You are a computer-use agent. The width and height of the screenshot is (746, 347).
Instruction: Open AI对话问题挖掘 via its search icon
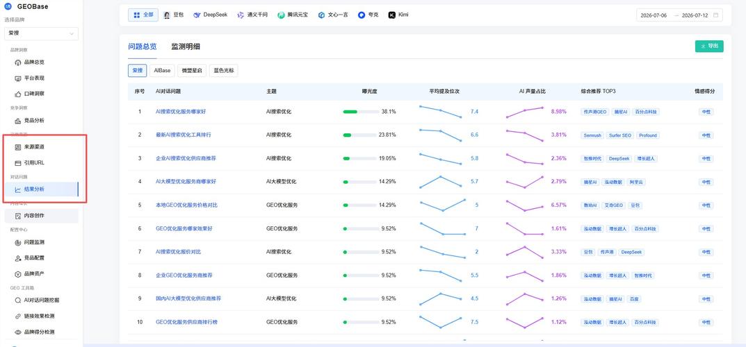point(18,300)
